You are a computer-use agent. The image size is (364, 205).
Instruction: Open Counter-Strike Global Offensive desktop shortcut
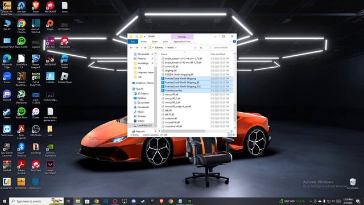click(7, 7)
